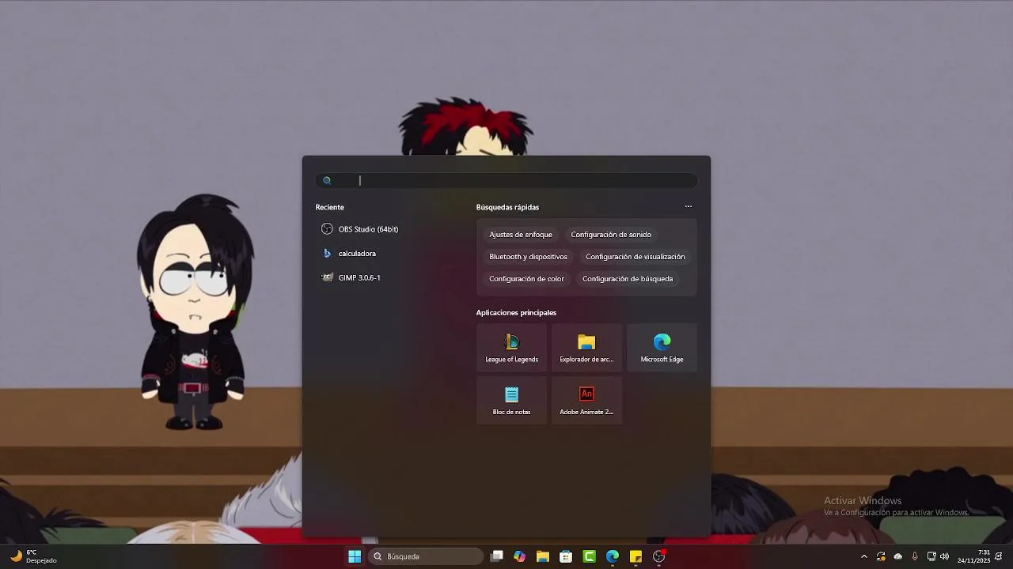The height and width of the screenshot is (569, 1013).
Task: Open Configuración de búsqueda chip
Action: pyautogui.click(x=628, y=279)
